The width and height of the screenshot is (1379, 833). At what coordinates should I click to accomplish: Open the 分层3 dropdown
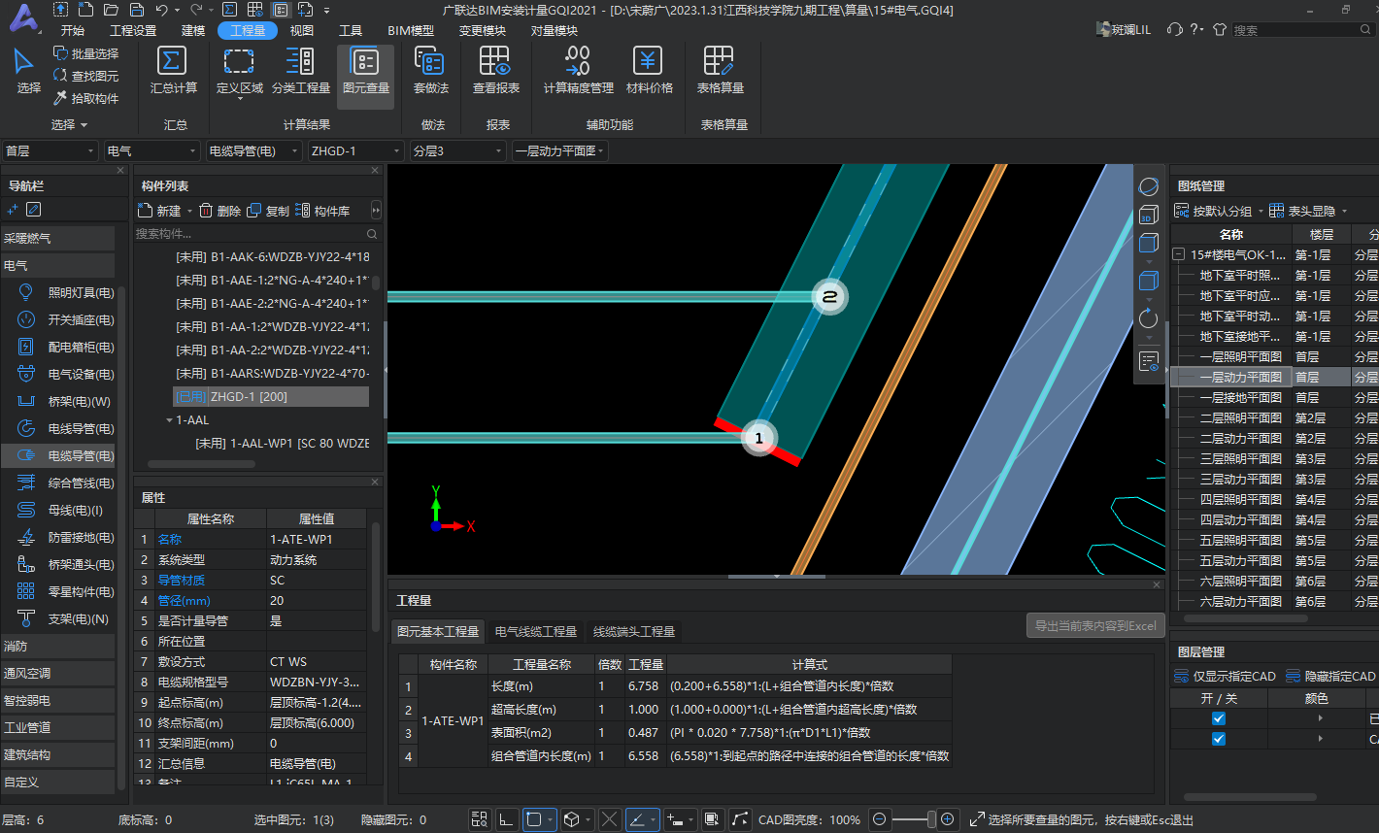click(457, 150)
